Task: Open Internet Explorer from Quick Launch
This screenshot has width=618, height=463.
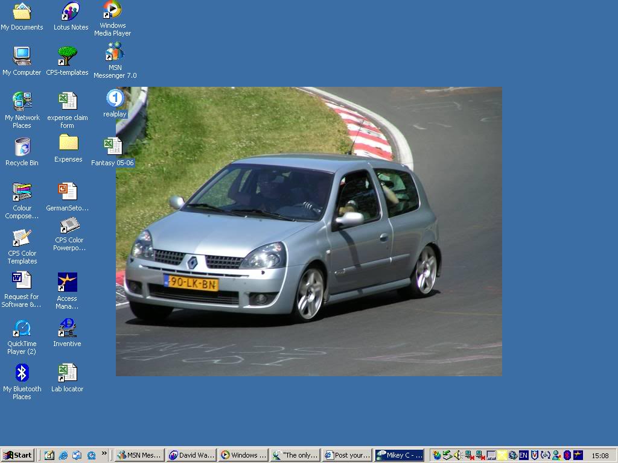Action: click(x=63, y=455)
